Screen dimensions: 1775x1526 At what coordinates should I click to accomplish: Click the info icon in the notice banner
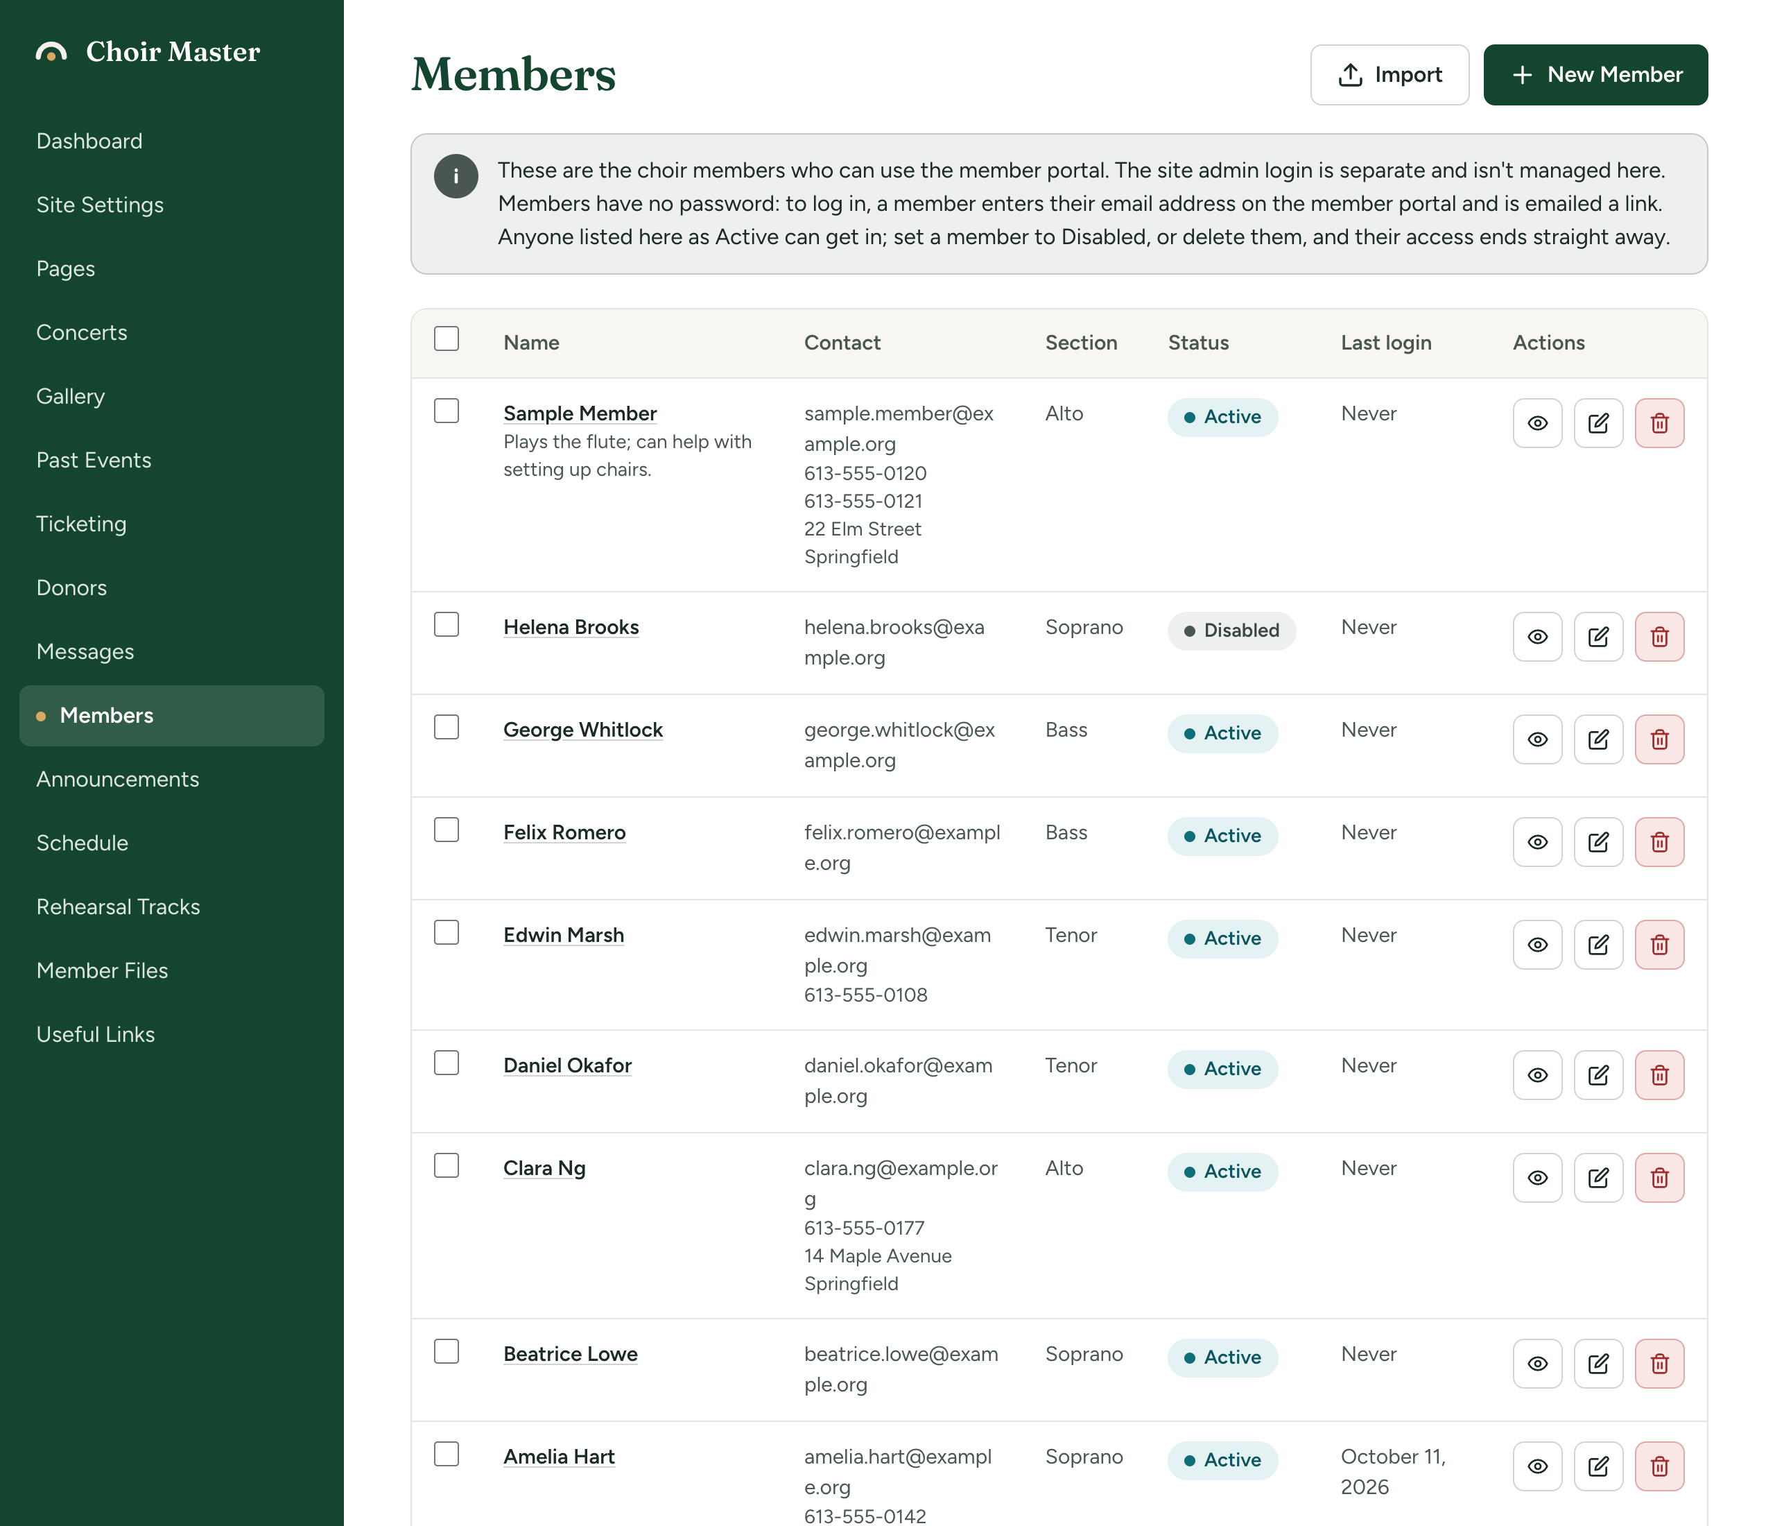456,176
